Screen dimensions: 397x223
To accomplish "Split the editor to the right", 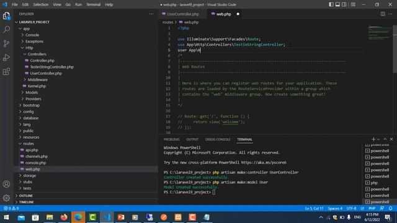I will pyautogui.click(x=383, y=14).
